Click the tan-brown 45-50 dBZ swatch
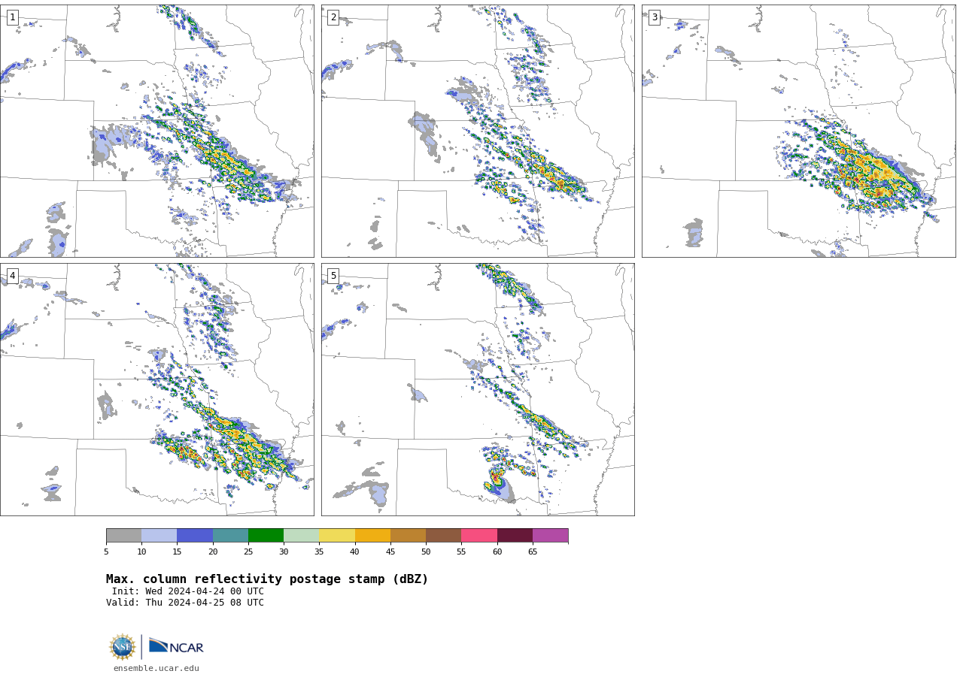 408,536
